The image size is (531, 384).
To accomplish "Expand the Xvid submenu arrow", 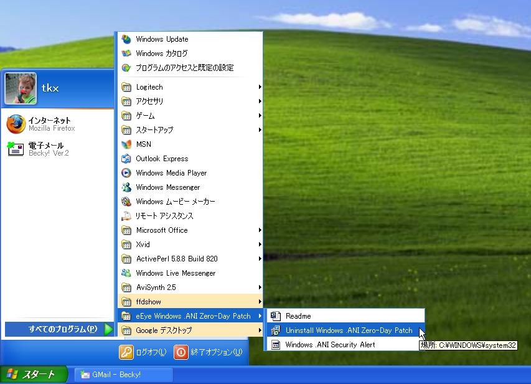I will click(x=260, y=245).
